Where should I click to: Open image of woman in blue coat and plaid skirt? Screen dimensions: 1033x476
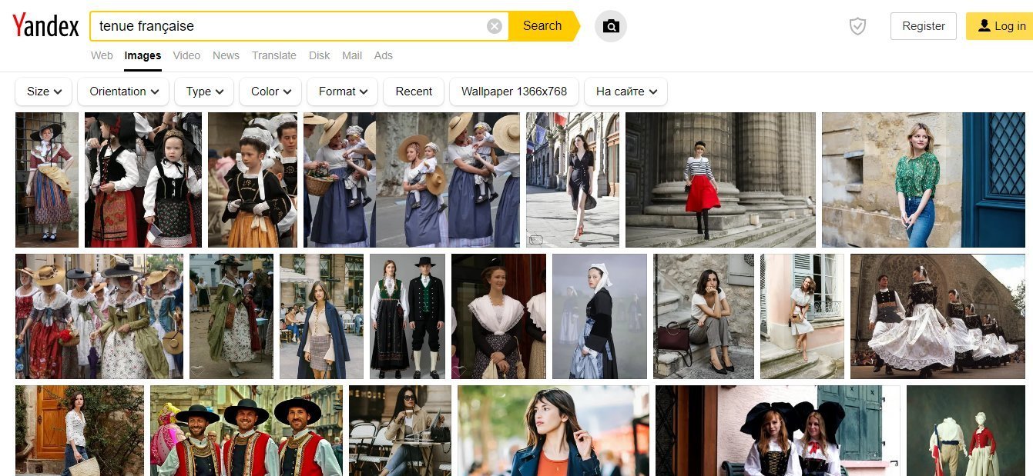click(321, 317)
